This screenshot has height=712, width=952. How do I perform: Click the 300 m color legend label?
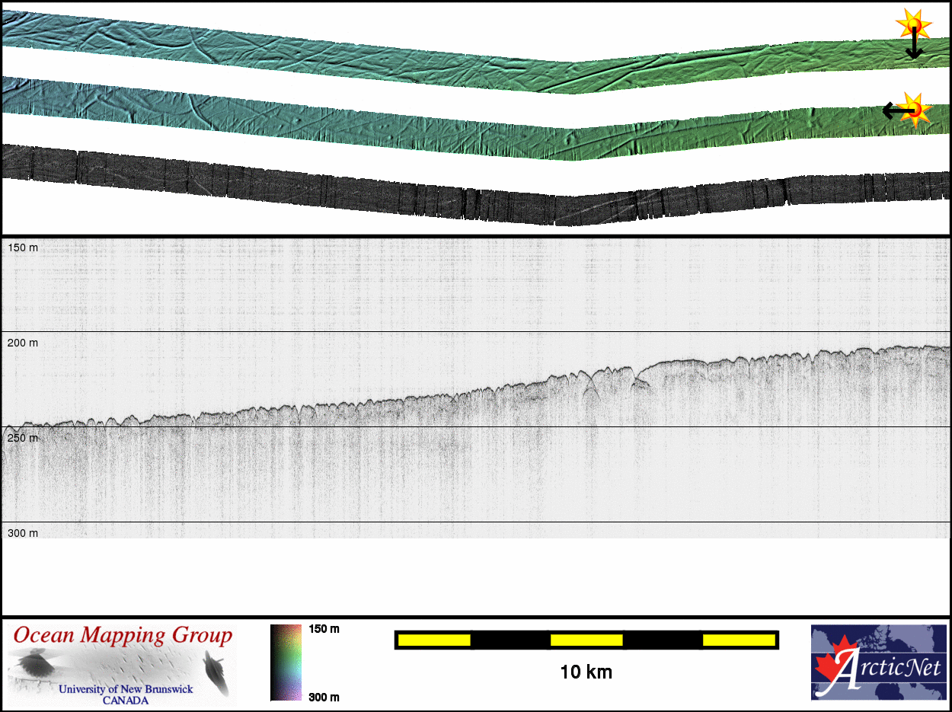[x=324, y=697]
